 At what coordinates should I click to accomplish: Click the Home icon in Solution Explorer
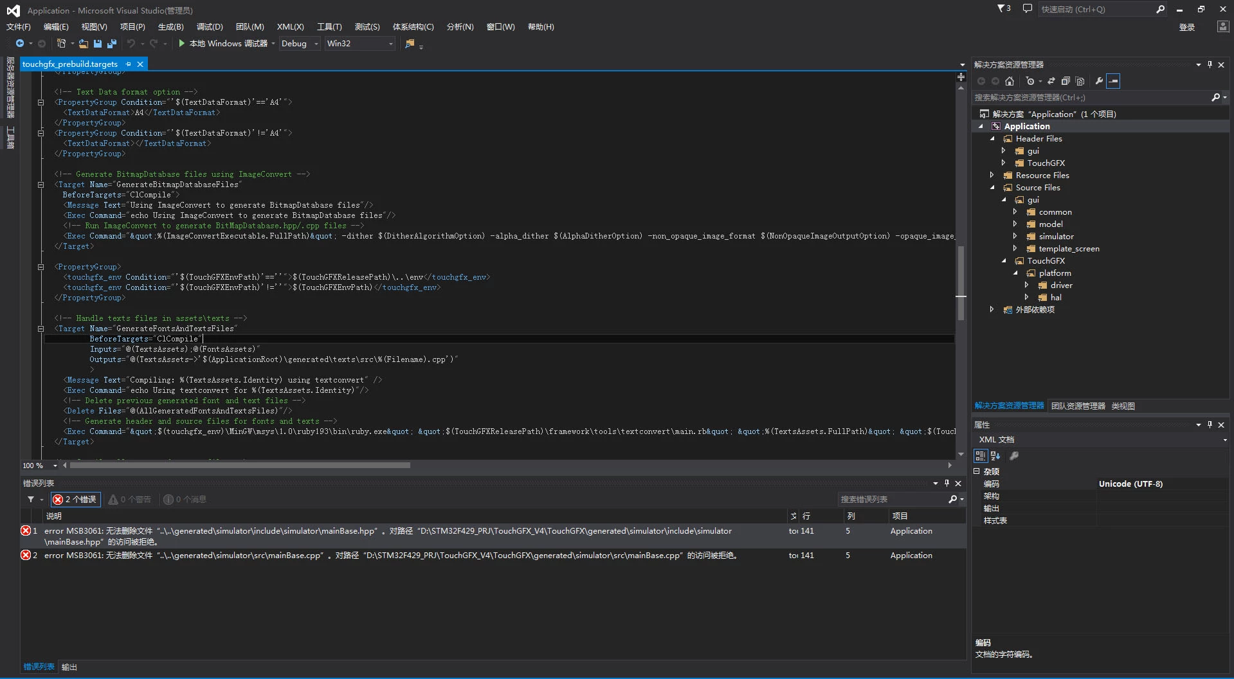click(1010, 81)
